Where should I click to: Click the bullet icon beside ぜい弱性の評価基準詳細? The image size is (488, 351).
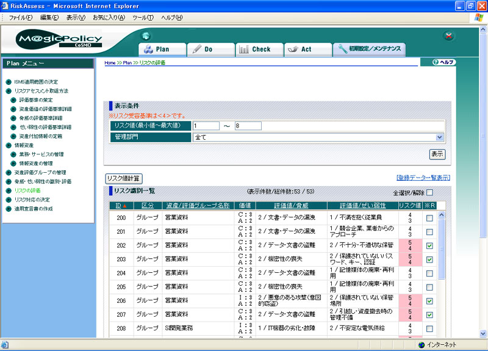[13, 127]
